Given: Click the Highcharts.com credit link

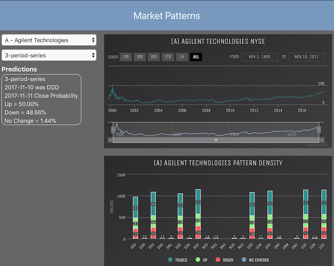Looking at the screenshot, I should point(317,145).
